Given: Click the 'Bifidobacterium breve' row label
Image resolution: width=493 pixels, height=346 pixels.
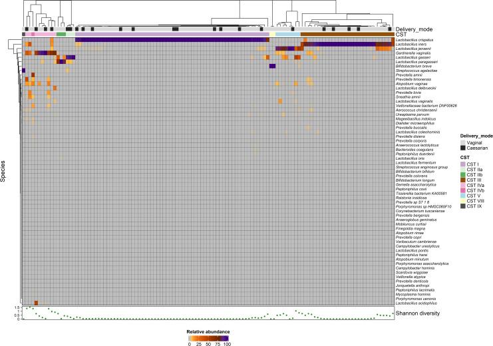Looking at the screenshot, I should (413, 67).
